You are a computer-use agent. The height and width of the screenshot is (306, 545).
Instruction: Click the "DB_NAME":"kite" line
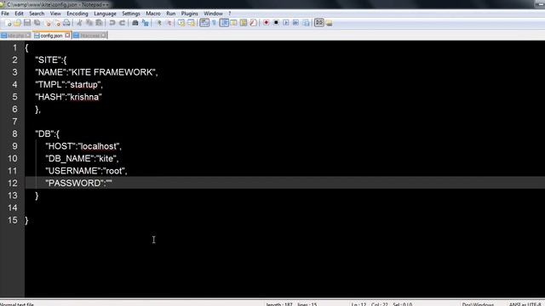82,158
